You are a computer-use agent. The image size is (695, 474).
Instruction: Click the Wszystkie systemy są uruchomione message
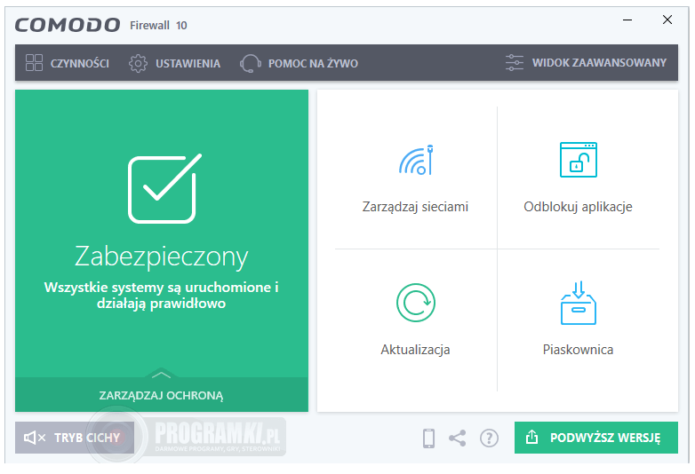click(x=162, y=296)
